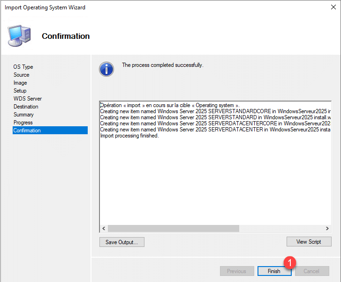The image size is (341, 282).
Task: Open the Image step
Action: tap(20, 83)
